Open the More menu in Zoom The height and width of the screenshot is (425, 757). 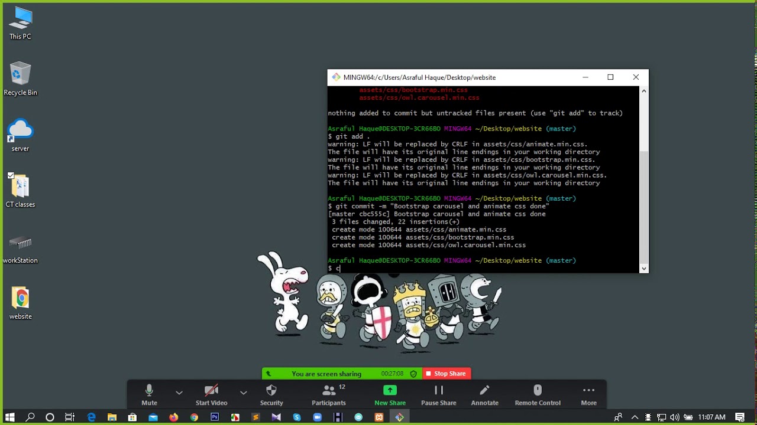click(x=588, y=394)
